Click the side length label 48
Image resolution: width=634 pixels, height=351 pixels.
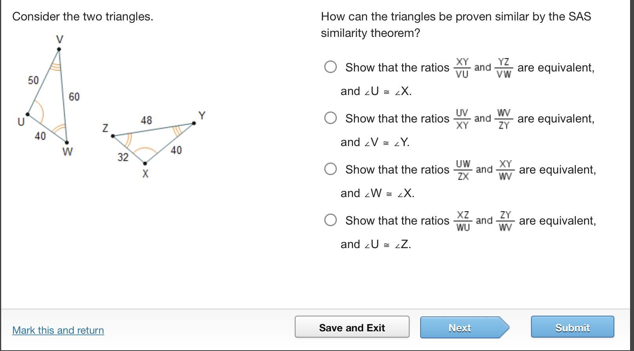(x=146, y=120)
